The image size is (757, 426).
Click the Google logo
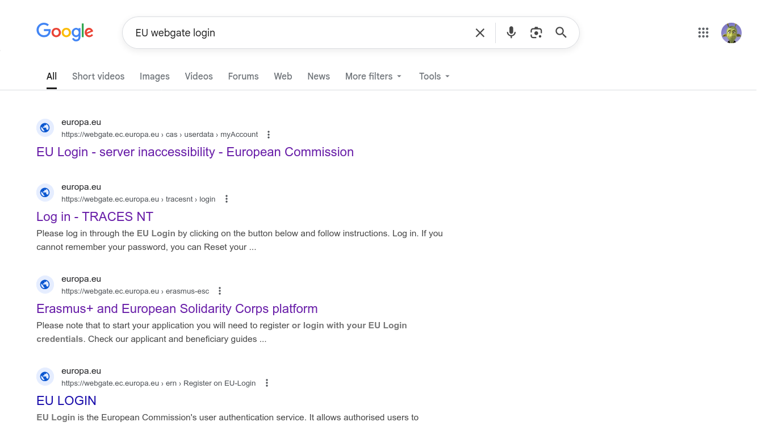click(x=65, y=32)
